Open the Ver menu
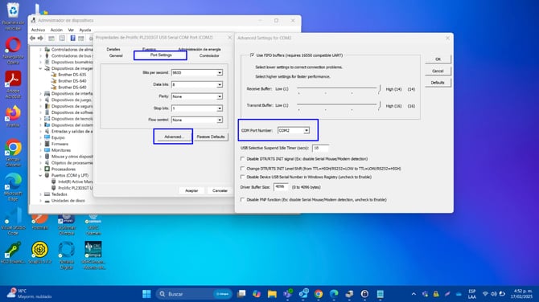The image size is (539, 302). click(71, 30)
